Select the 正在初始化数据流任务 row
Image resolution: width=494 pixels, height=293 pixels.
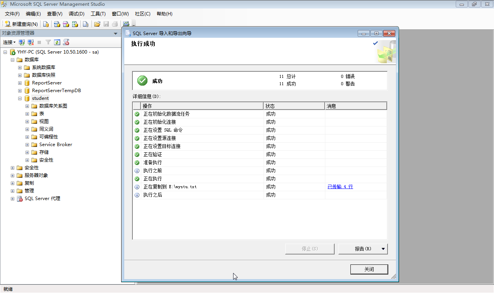point(260,114)
